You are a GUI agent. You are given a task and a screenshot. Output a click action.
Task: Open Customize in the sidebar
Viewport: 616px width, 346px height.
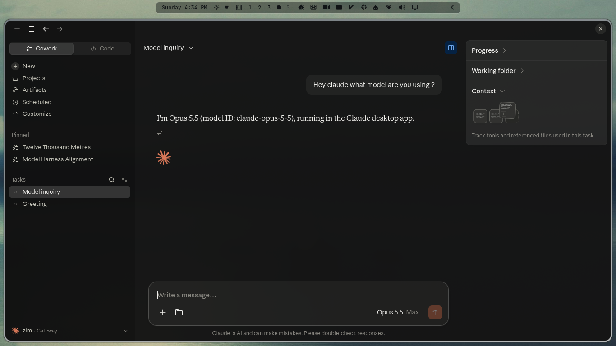pyautogui.click(x=37, y=114)
